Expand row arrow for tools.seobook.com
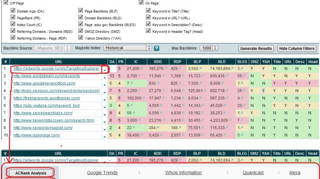The image size is (320, 179). click(x=105, y=92)
